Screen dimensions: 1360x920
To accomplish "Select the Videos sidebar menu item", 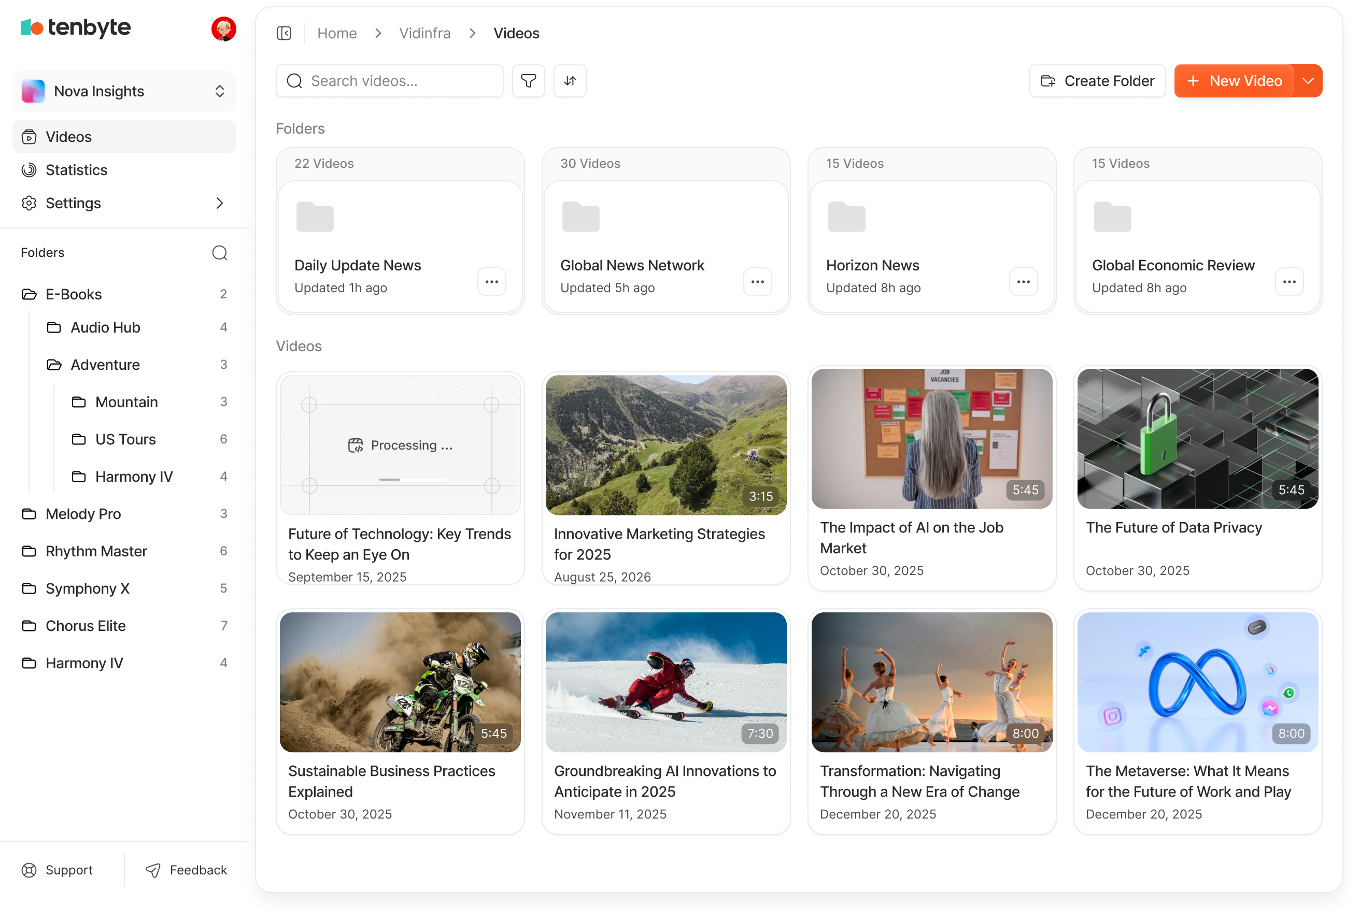I will [68, 137].
